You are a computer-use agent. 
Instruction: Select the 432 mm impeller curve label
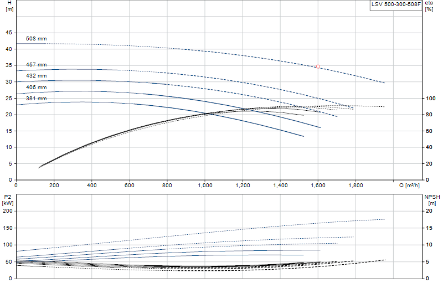[36, 76]
